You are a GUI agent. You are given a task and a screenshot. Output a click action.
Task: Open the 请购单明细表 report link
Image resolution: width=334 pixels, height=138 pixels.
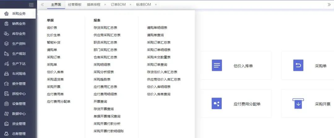[159, 28]
